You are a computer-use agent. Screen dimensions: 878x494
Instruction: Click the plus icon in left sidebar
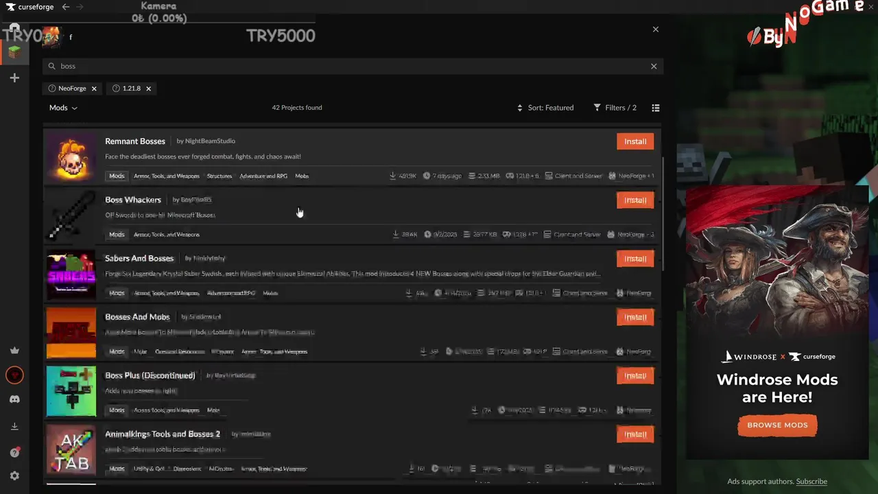pyautogui.click(x=14, y=78)
